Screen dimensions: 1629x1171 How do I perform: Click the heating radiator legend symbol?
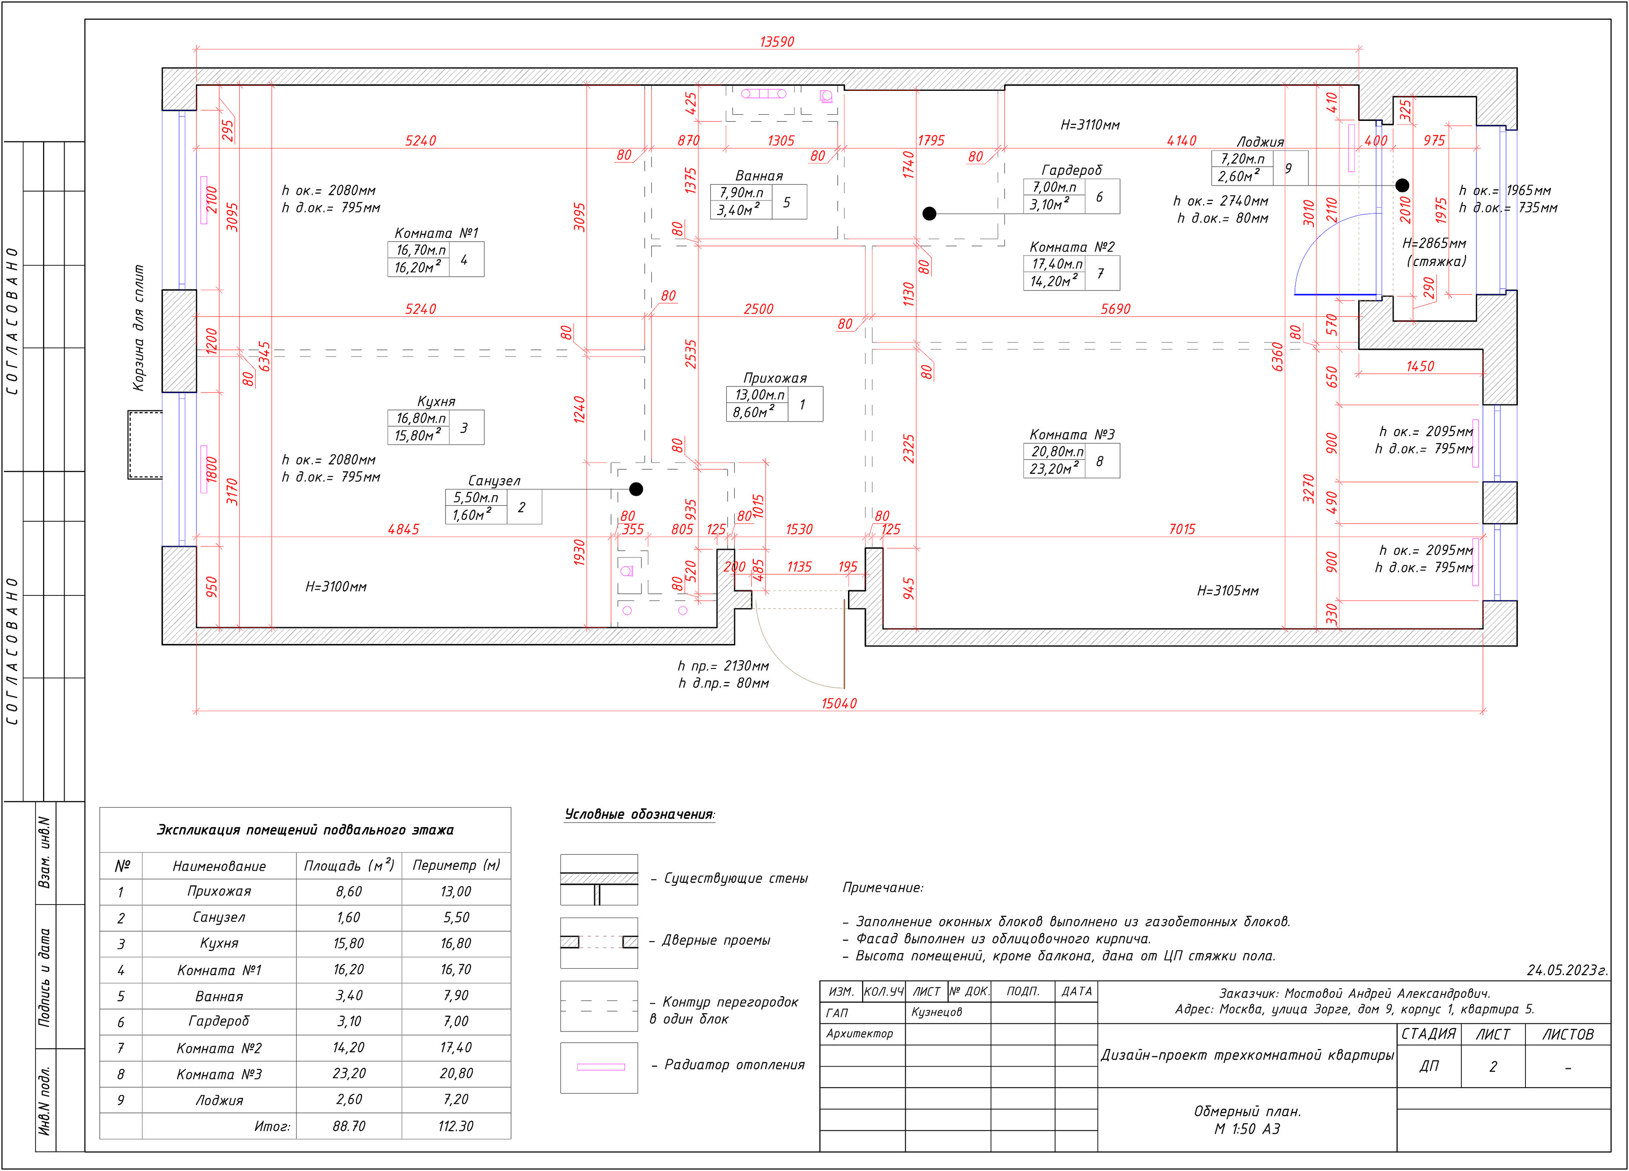pyautogui.click(x=601, y=1067)
